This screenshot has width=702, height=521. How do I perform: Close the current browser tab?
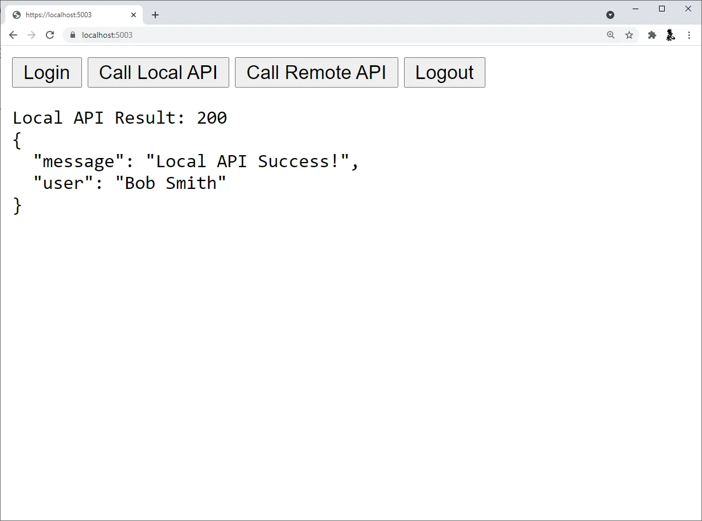coord(134,15)
